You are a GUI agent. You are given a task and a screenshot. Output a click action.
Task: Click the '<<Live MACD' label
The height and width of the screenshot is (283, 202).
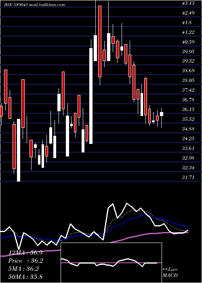click(x=170, y=272)
